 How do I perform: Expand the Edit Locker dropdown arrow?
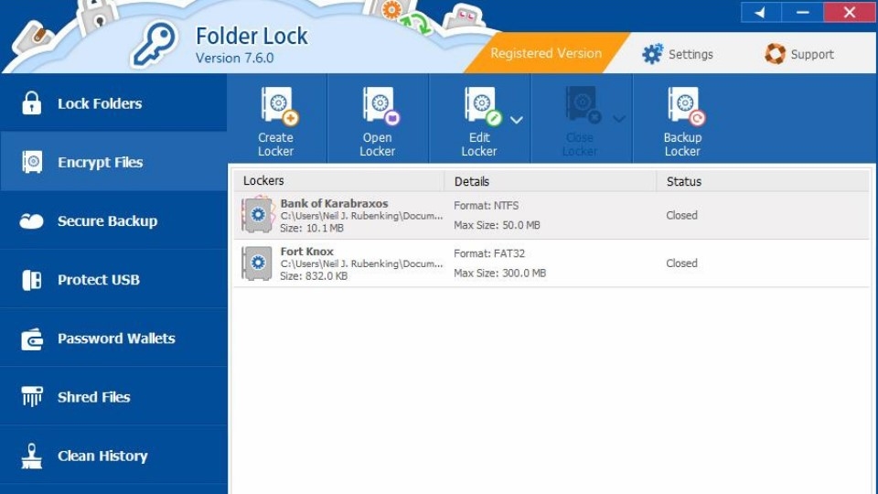point(516,119)
